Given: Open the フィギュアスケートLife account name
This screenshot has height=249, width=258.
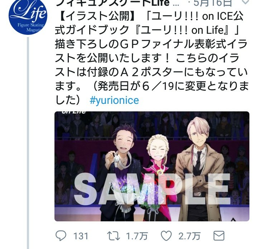Looking at the screenshot, I should (113, 3).
